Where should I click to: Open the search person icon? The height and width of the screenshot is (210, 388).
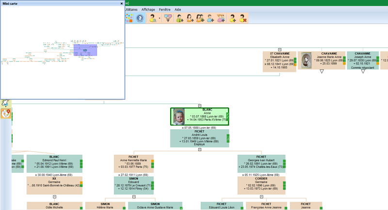tap(153, 18)
